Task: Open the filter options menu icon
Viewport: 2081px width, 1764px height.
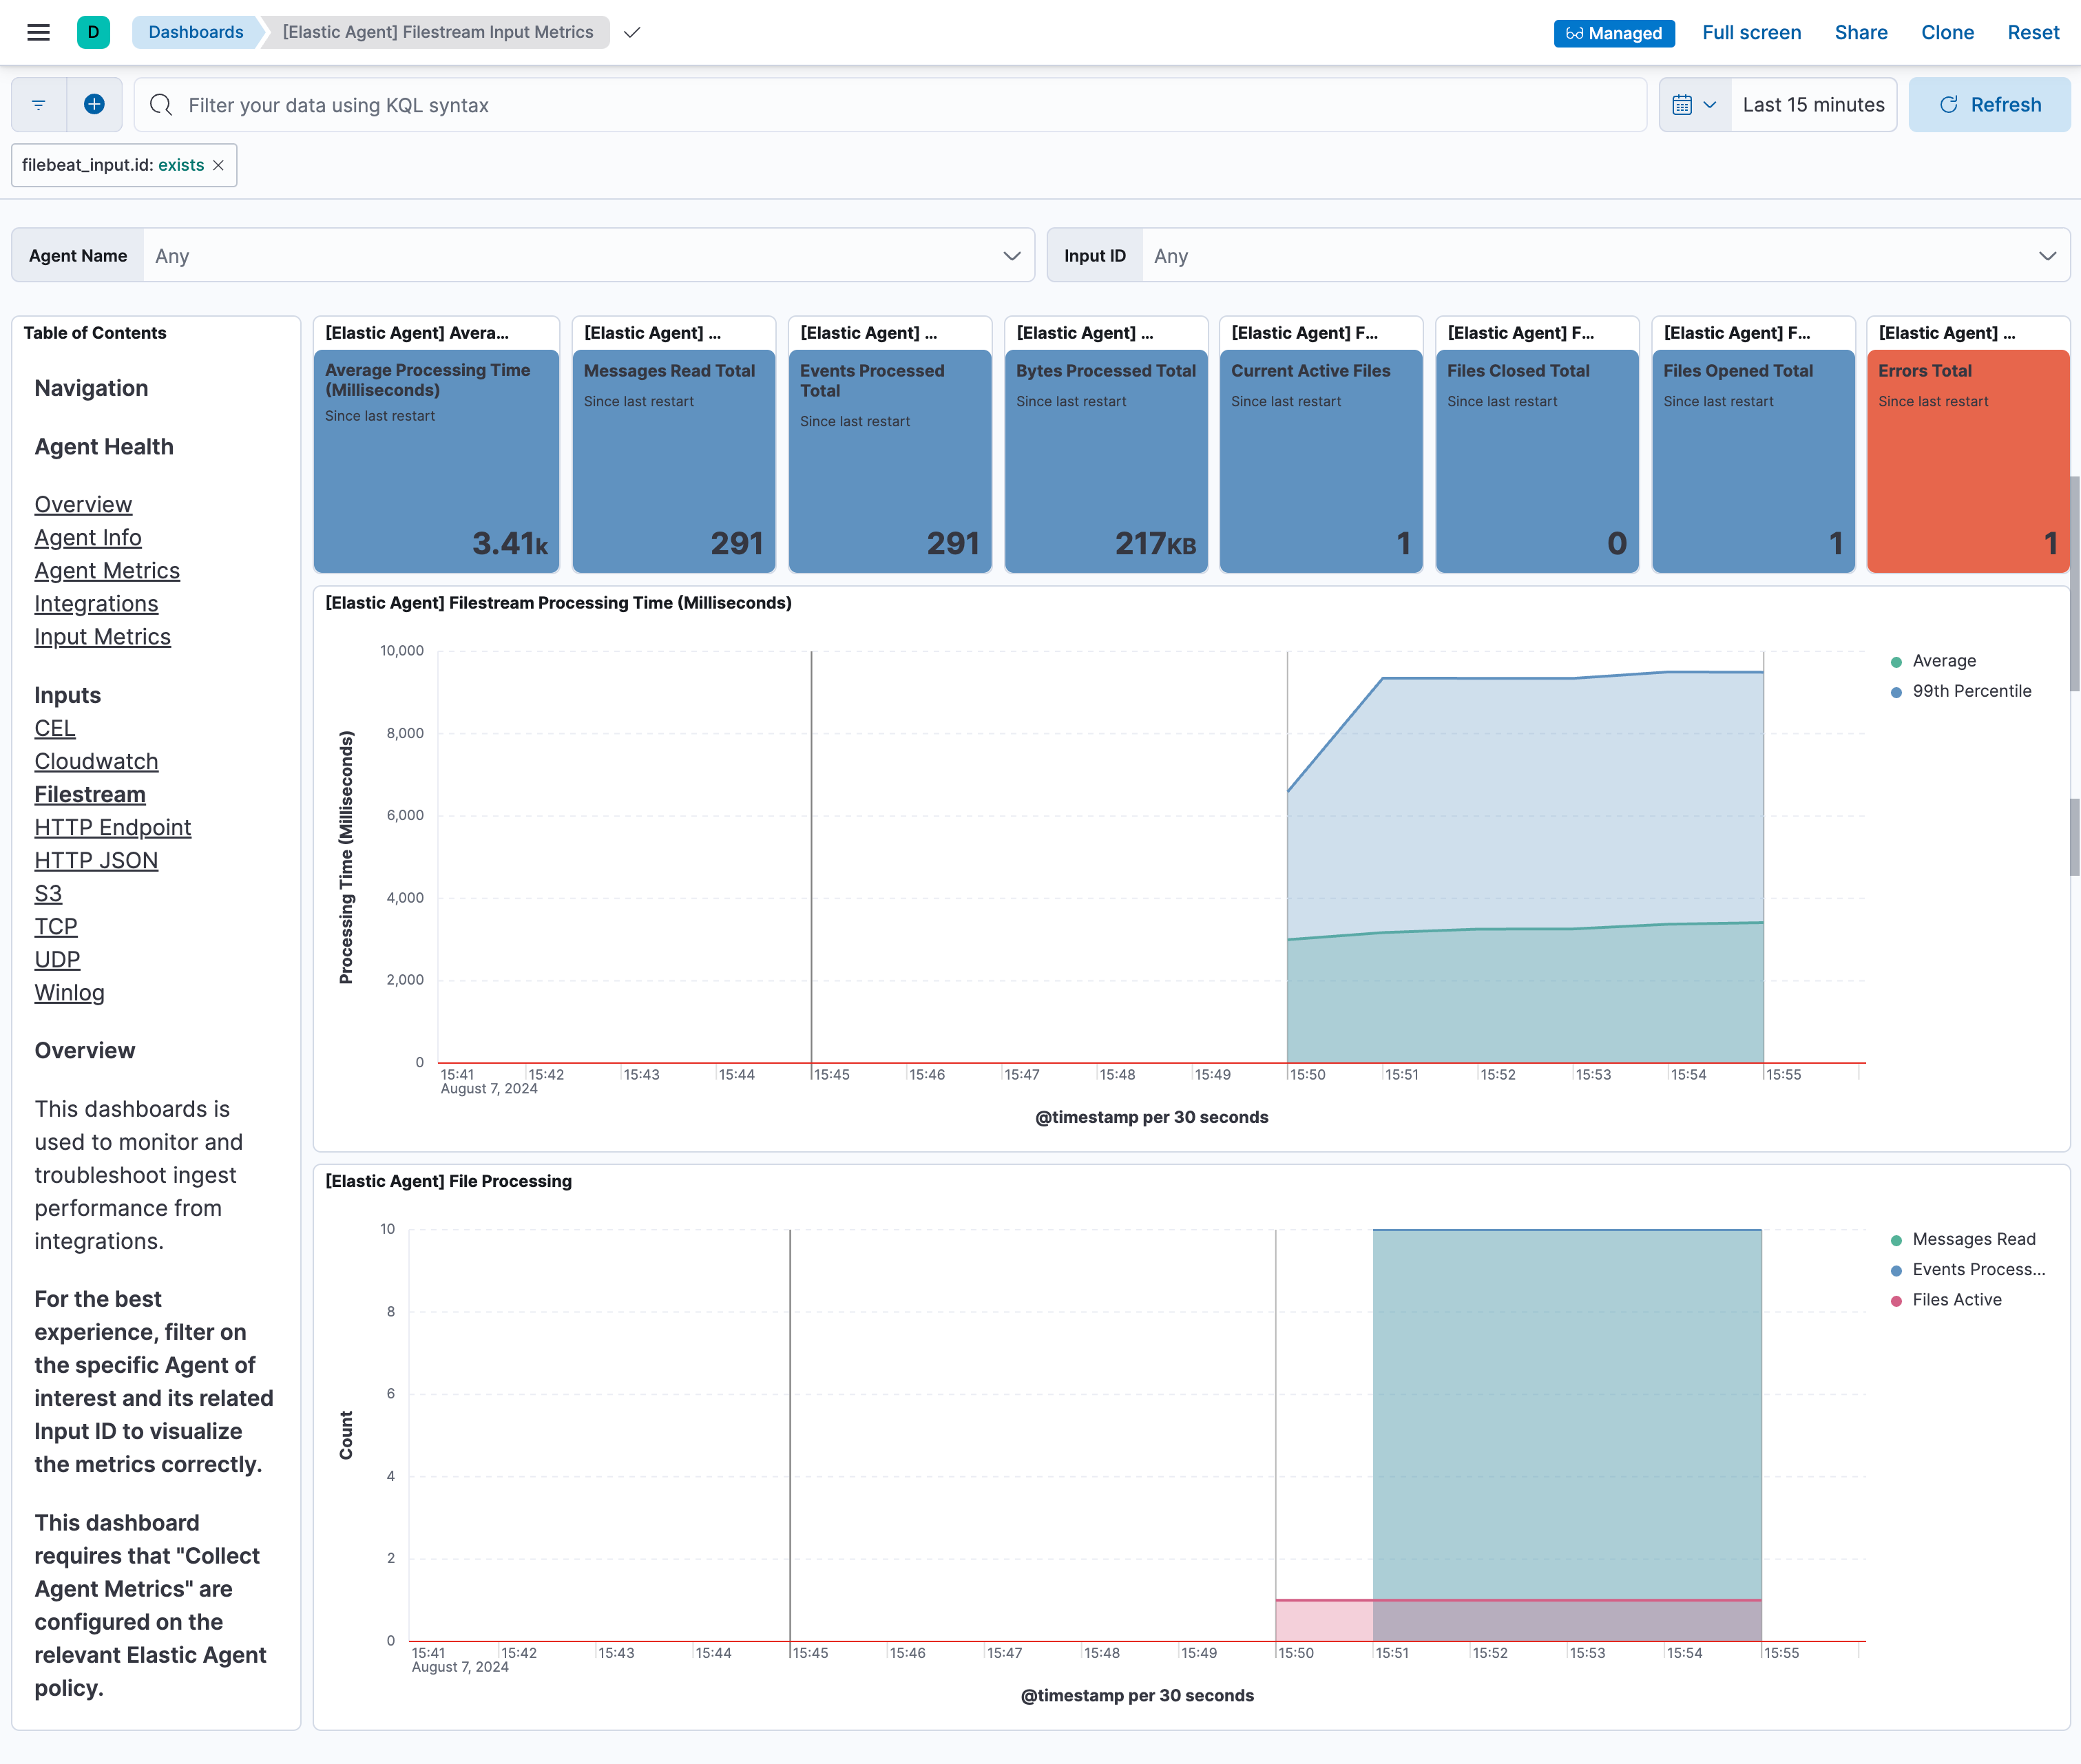Action: pyautogui.click(x=39, y=105)
